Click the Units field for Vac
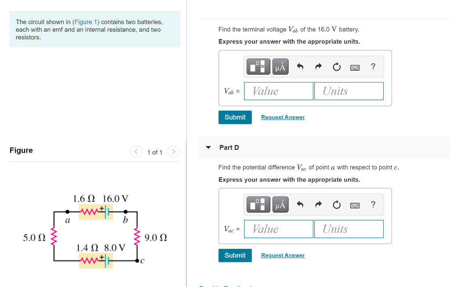The height and width of the screenshot is (287, 450). 348,229
